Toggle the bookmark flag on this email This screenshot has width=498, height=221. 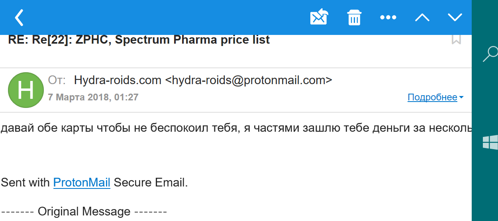pos(456,40)
